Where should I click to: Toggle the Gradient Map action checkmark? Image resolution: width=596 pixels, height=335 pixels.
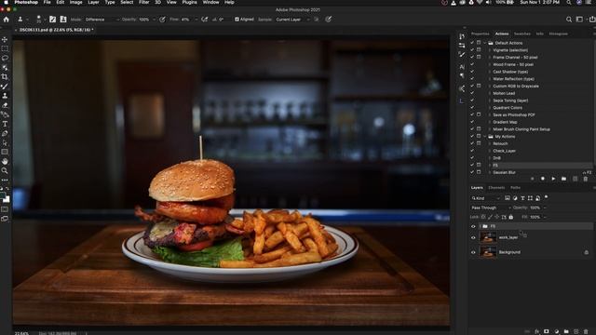[x=472, y=122]
